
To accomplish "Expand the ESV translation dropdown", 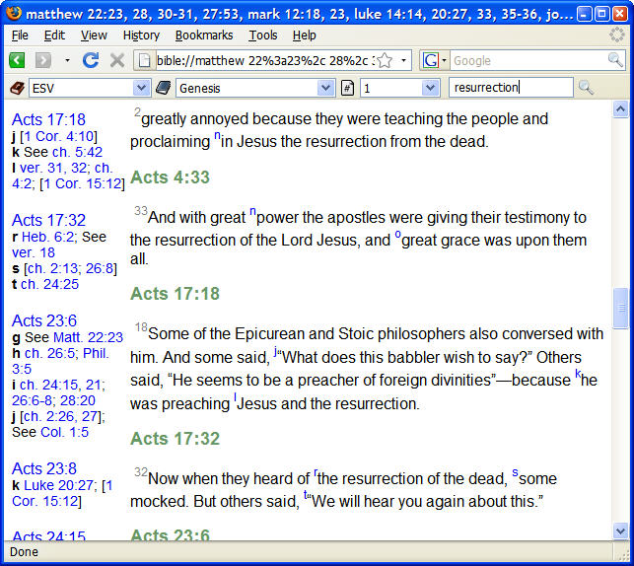I will [141, 88].
